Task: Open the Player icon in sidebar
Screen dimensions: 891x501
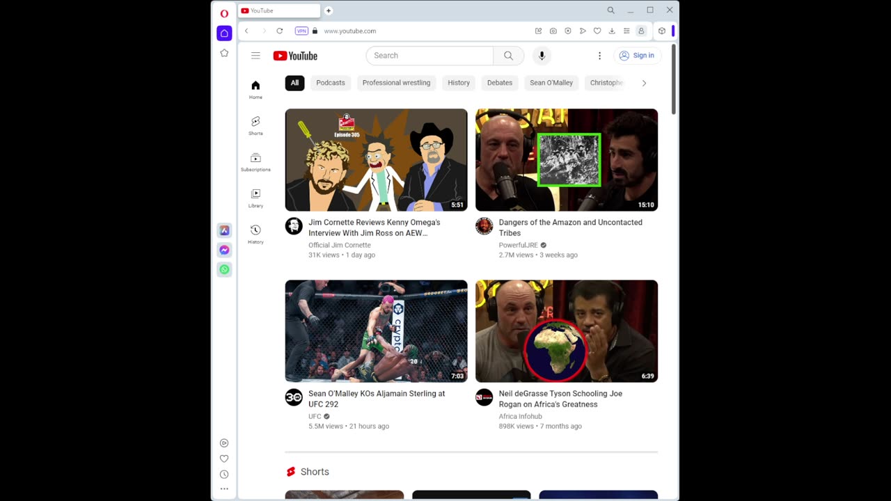Action: [x=224, y=443]
